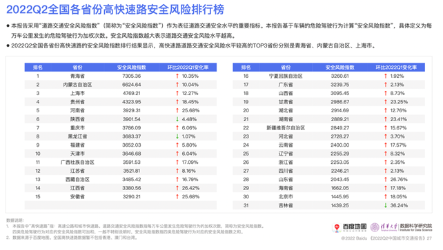Click the risk index value 7305.36
Image resolution: width=443 pixels, height=250 pixels.
pyautogui.click(x=132, y=76)
